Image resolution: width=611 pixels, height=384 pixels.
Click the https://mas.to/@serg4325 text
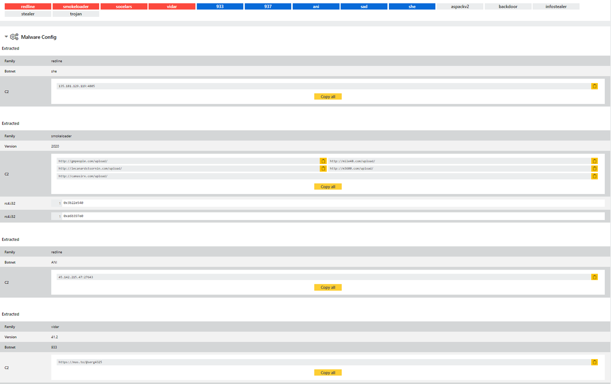coord(80,362)
